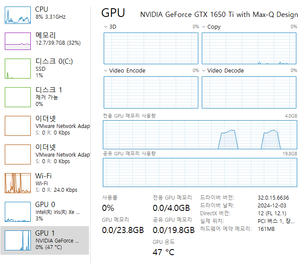Open the 3D engine dropdown chevron

(x=105, y=27)
